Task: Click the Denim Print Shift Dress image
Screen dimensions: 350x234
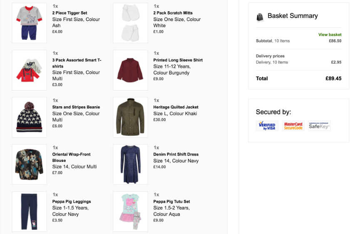Action: point(130,164)
